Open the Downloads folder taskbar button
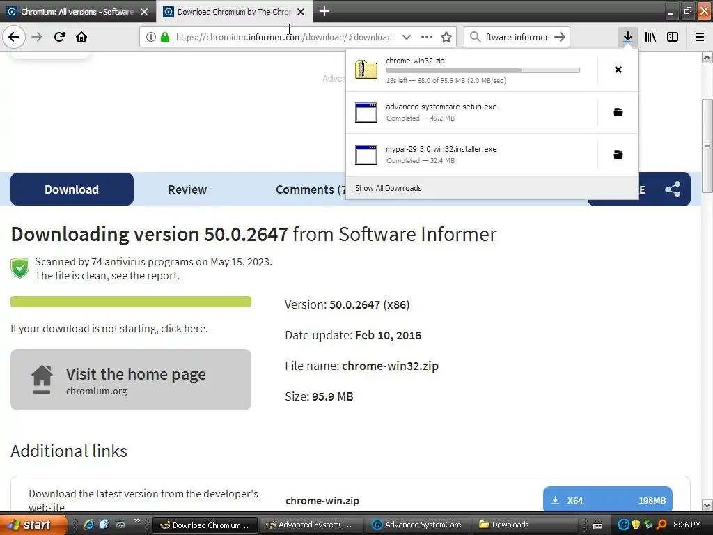This screenshot has width=713, height=535. click(x=525, y=525)
